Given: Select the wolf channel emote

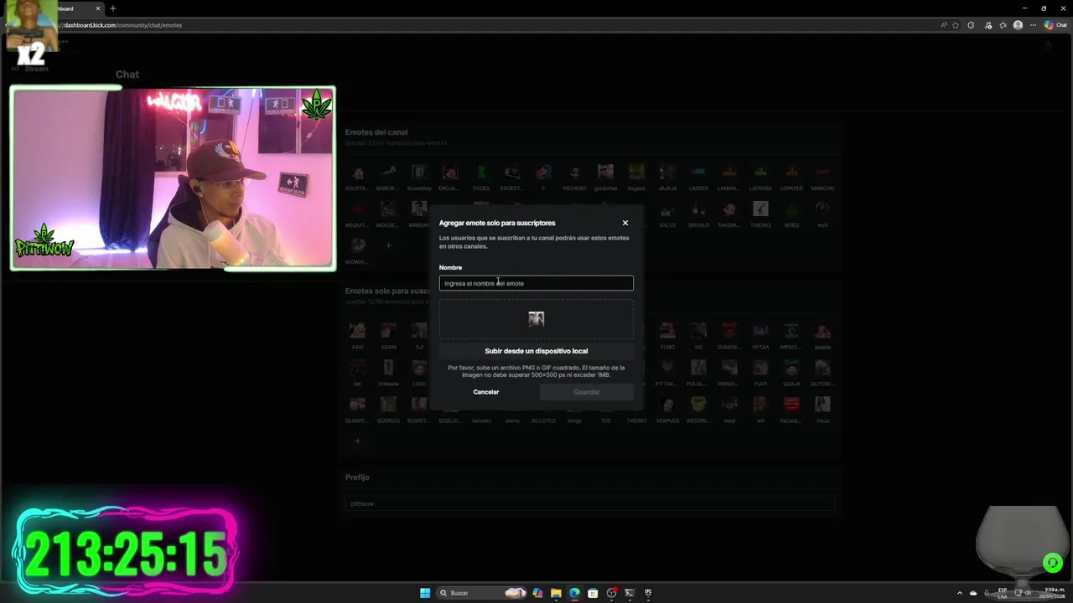Looking at the screenshot, I should (x=822, y=214).
